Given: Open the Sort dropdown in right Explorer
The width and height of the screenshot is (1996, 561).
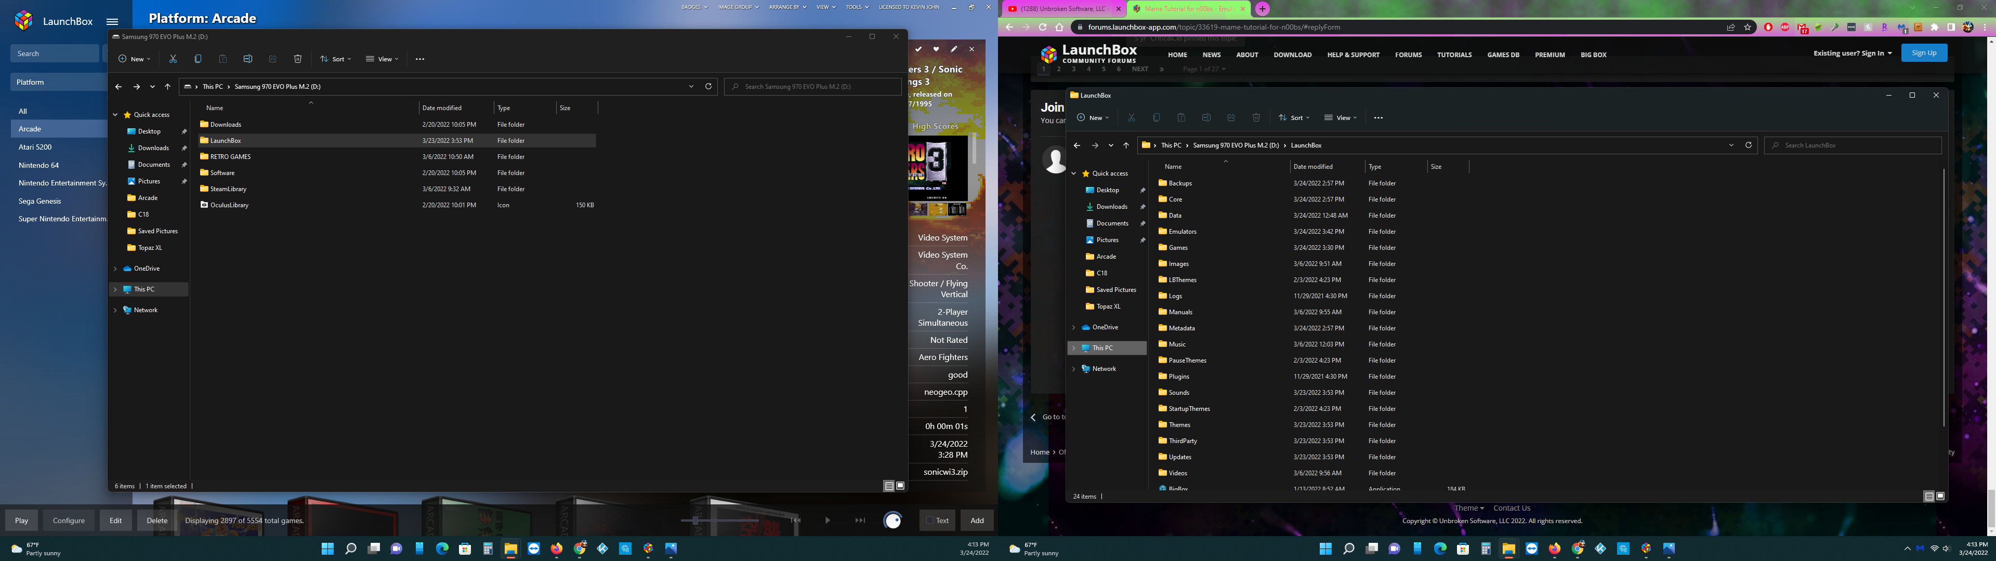Looking at the screenshot, I should 1294,118.
